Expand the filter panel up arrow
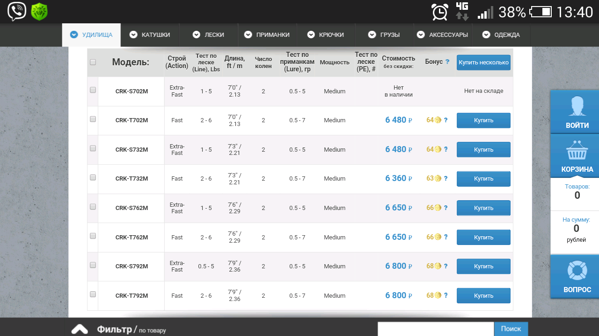599x336 pixels. 80,329
